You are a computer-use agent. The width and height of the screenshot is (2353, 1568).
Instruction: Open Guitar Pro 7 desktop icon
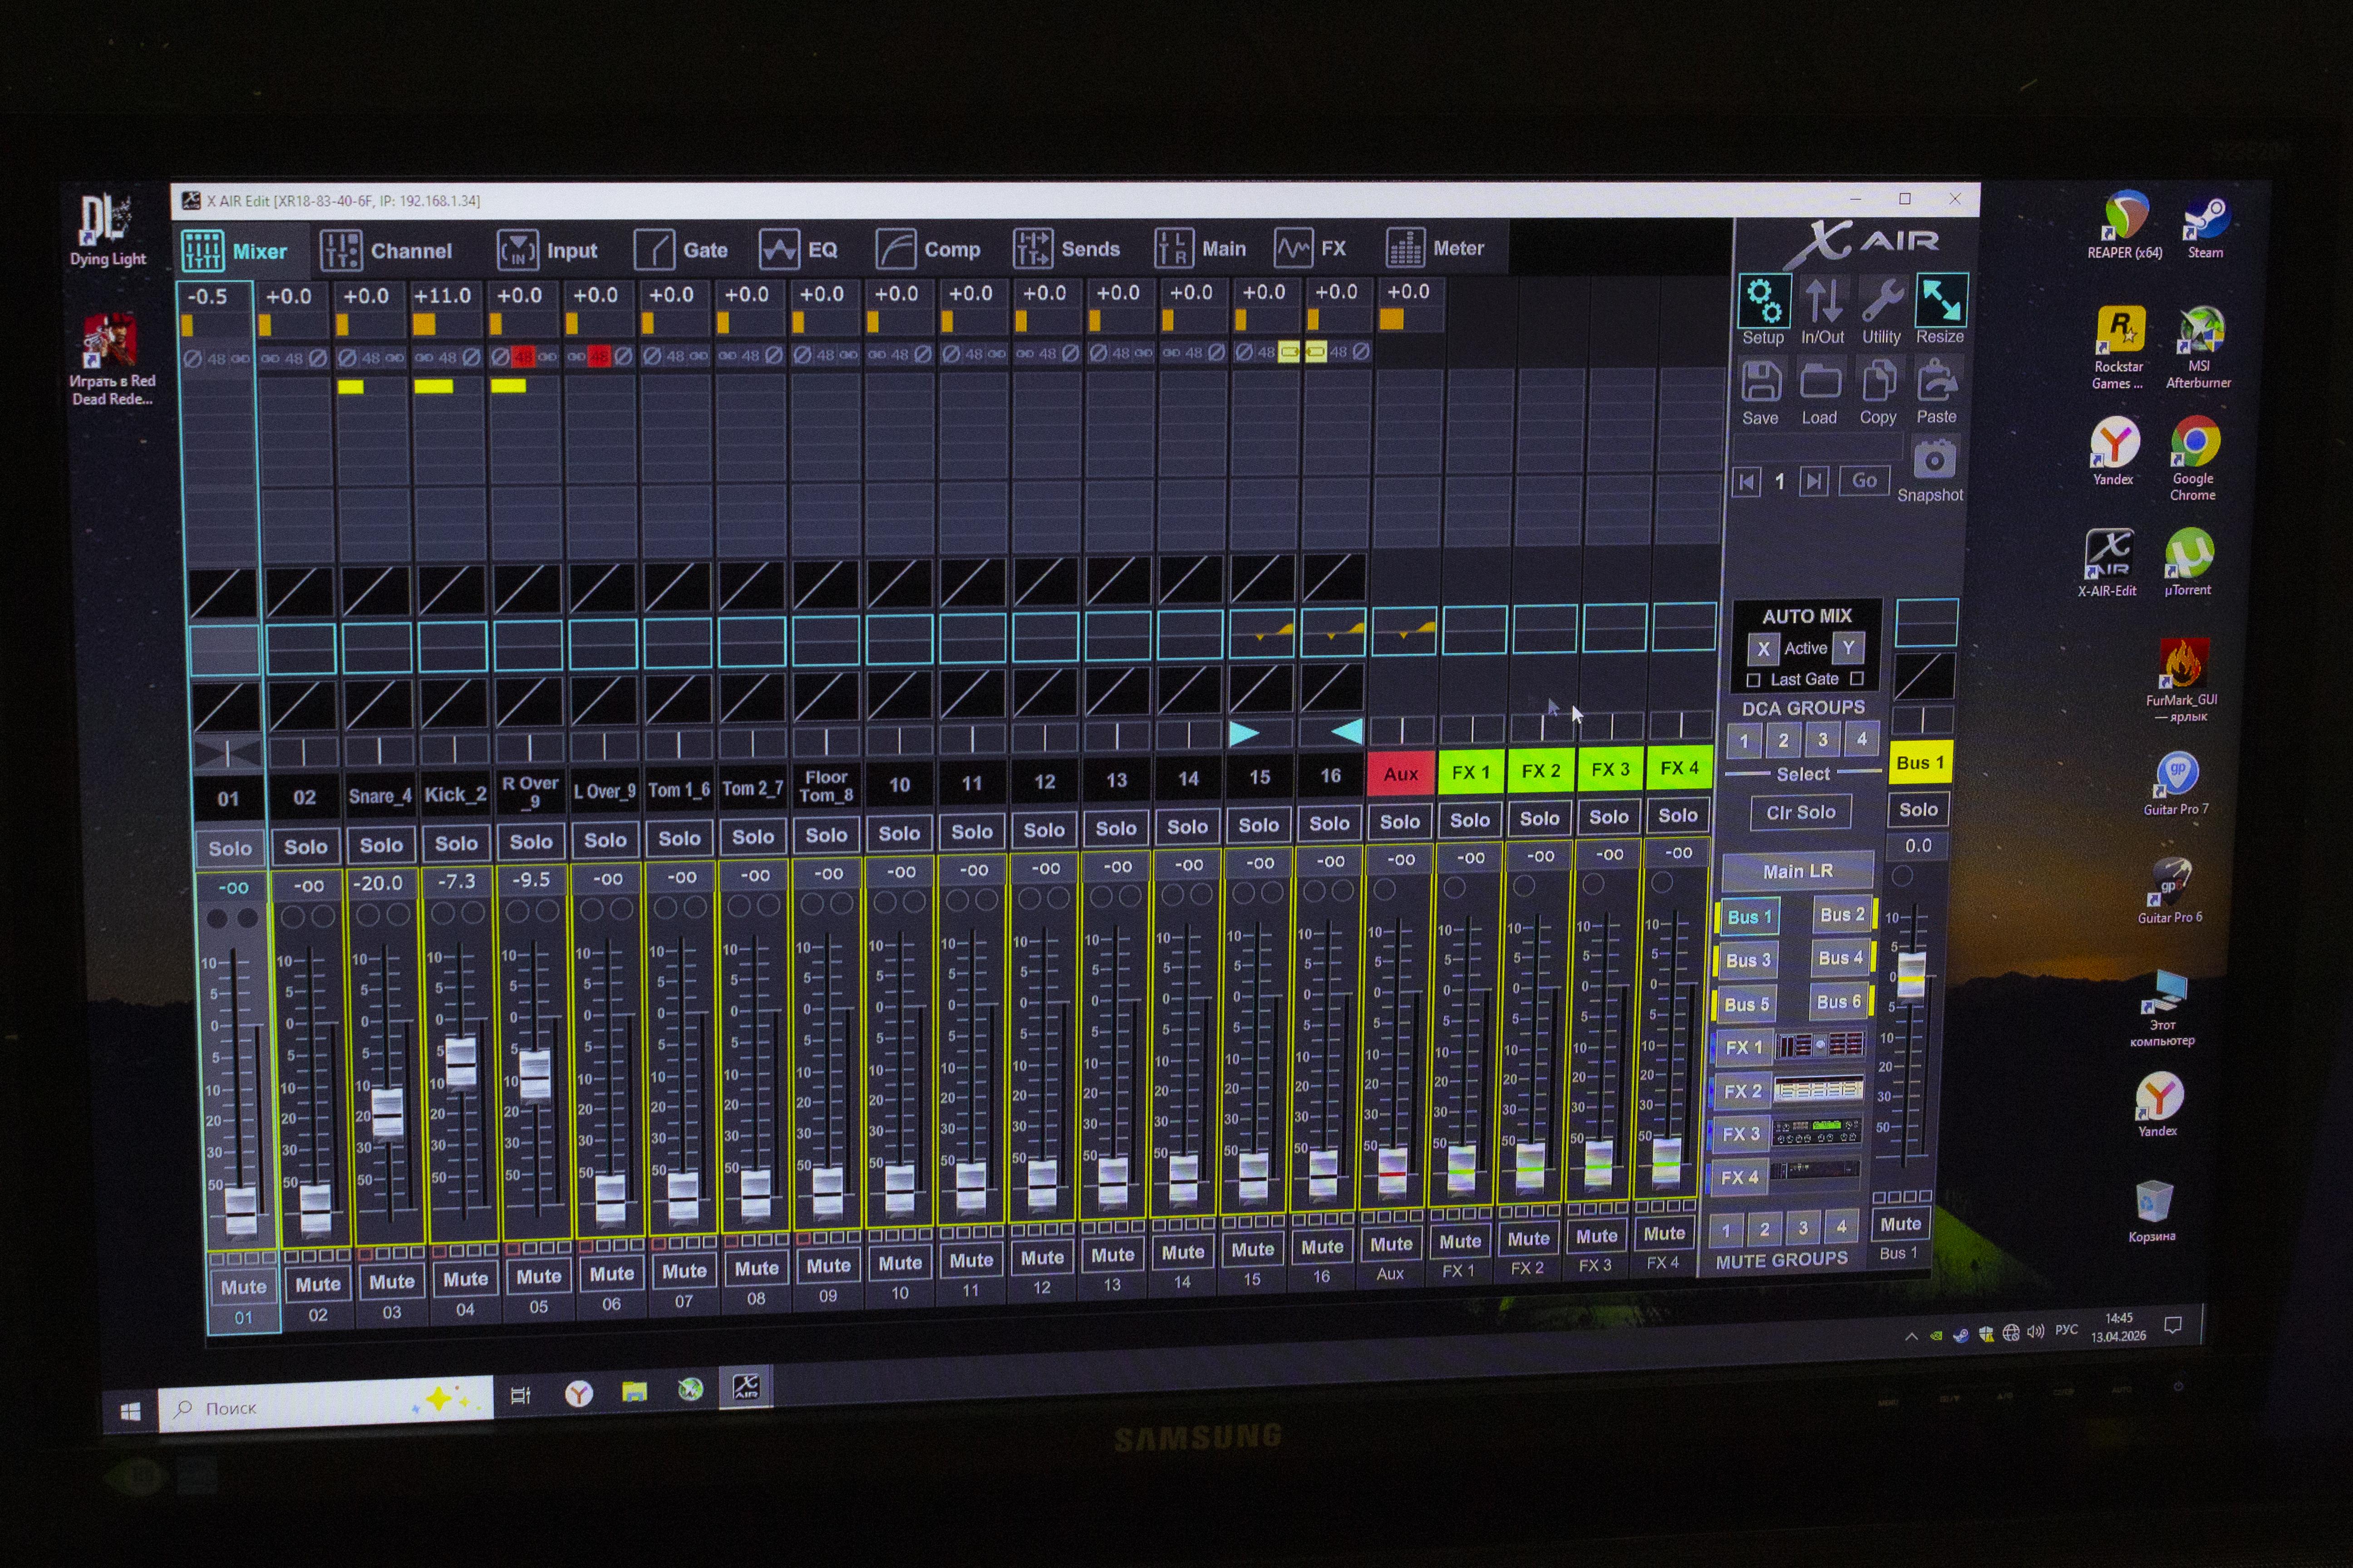point(2176,783)
